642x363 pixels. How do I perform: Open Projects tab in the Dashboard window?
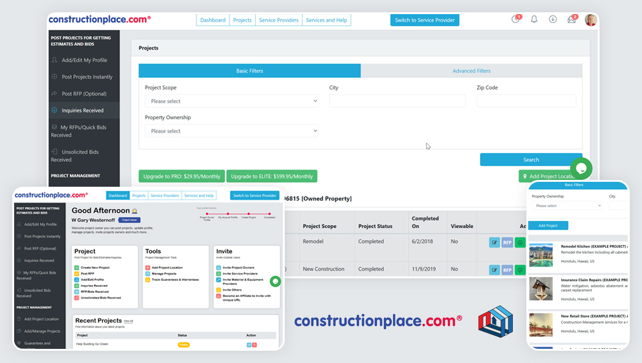pos(139,195)
